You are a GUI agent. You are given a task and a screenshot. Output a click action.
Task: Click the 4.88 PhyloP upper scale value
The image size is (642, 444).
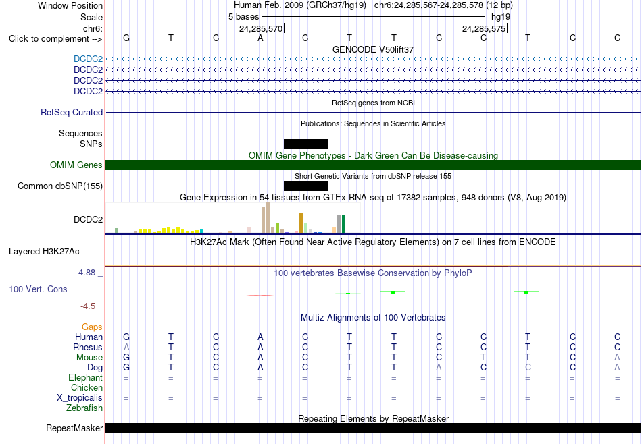tap(87, 273)
